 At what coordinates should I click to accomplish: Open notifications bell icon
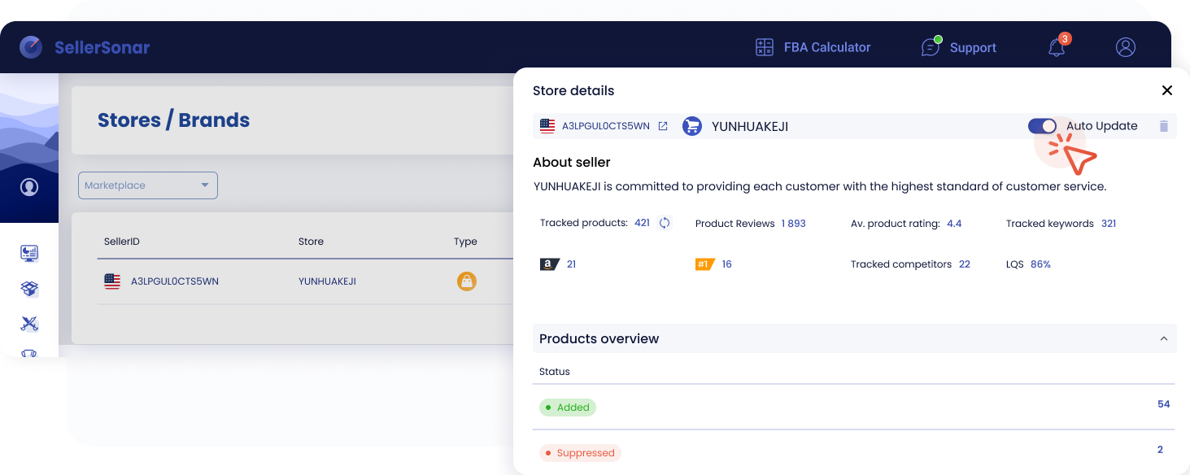1057,47
